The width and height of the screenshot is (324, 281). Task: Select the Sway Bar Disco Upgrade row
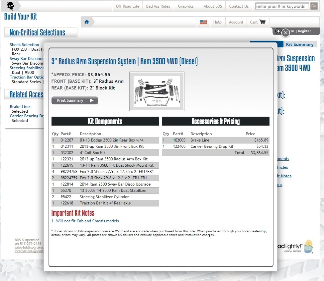point(105,184)
